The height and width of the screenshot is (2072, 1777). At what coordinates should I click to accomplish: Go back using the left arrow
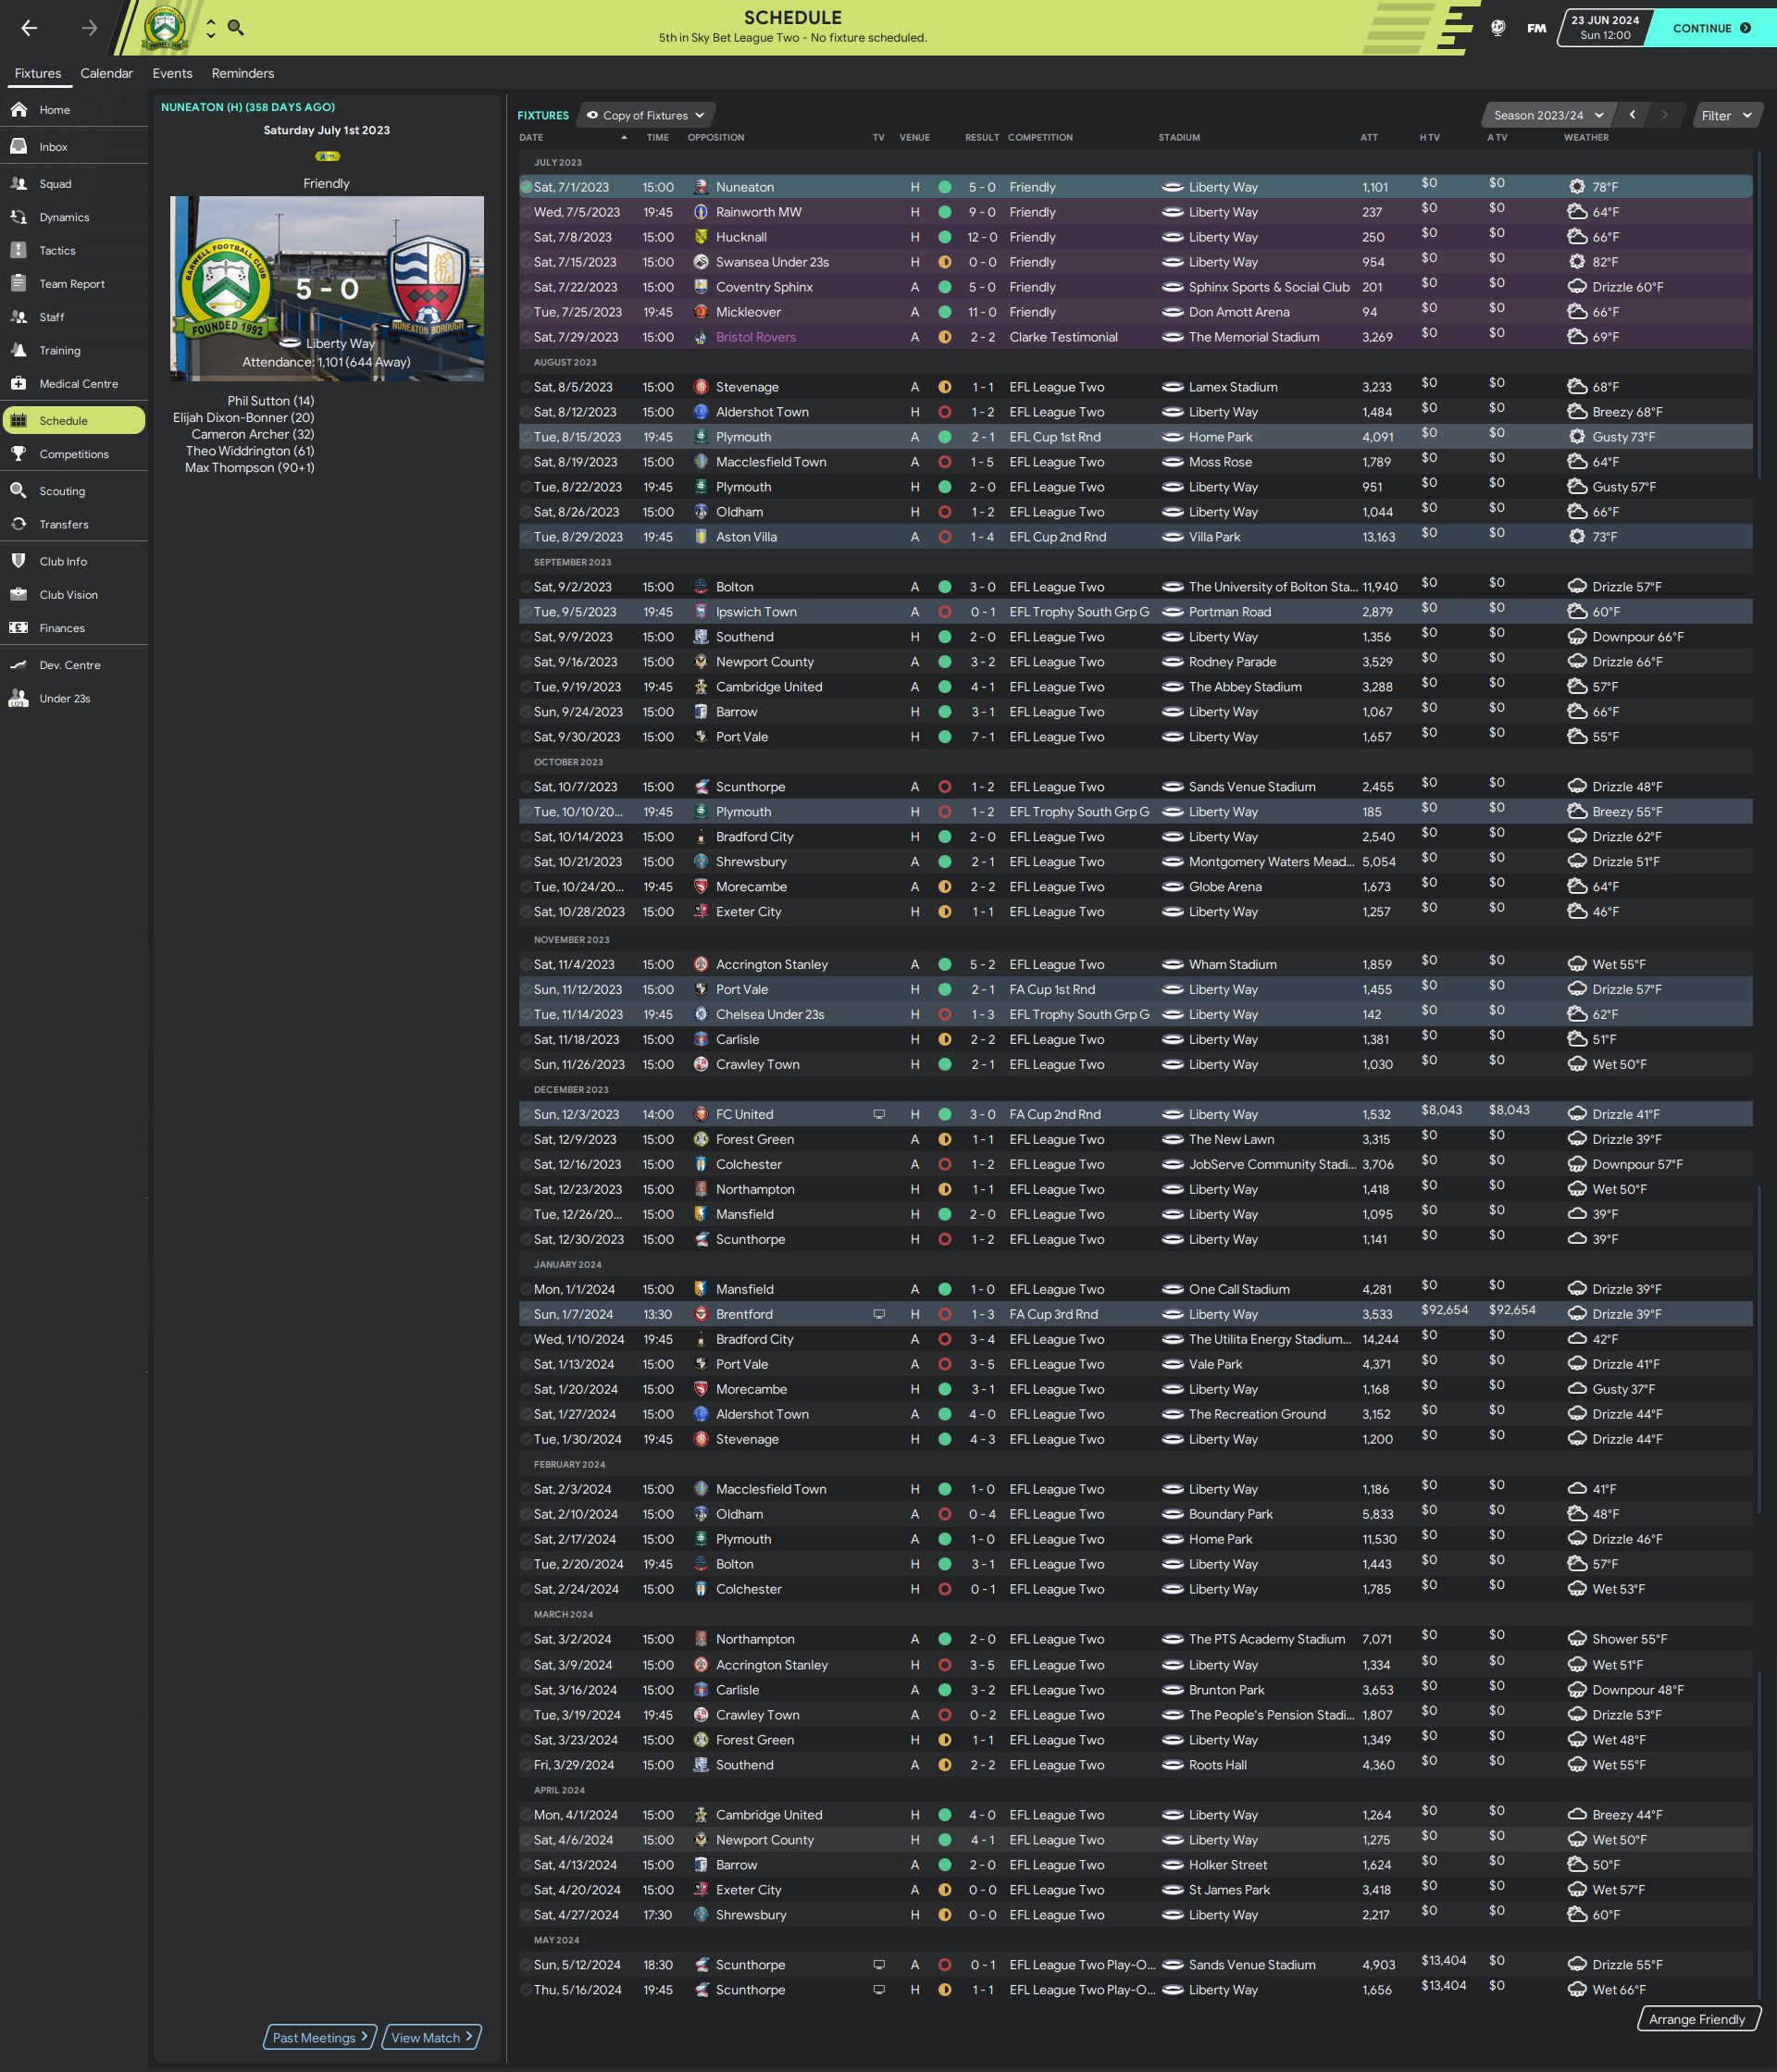click(29, 28)
